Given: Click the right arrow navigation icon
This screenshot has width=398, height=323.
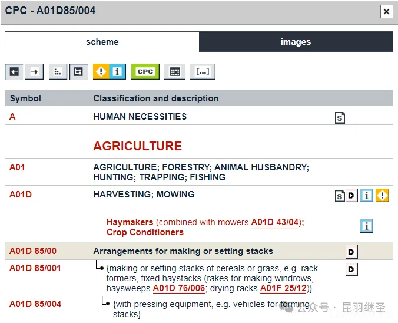Looking at the screenshot, I should coord(35,71).
